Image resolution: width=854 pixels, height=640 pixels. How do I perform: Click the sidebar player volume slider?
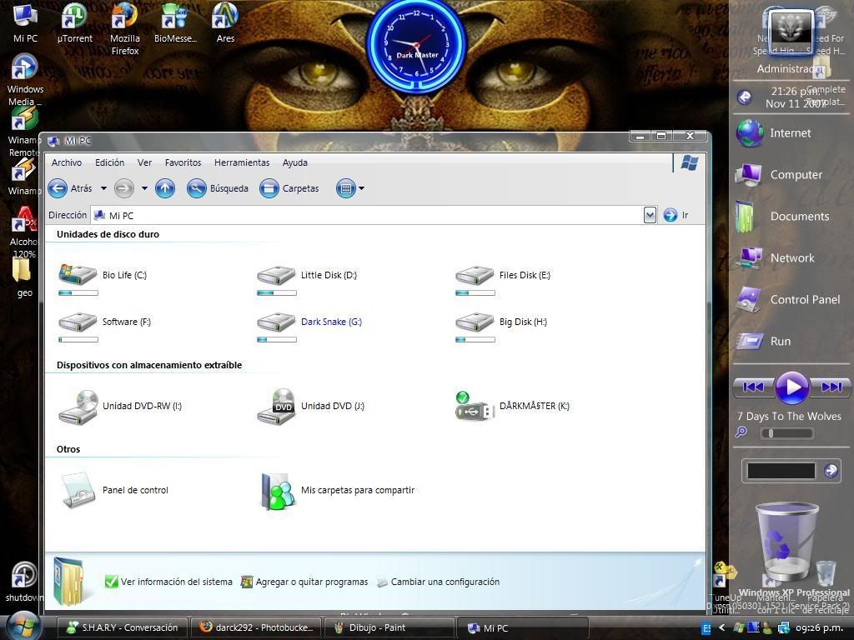click(x=787, y=433)
